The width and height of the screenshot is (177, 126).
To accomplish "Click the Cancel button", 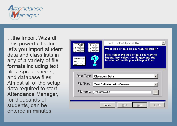I will (108, 105).
